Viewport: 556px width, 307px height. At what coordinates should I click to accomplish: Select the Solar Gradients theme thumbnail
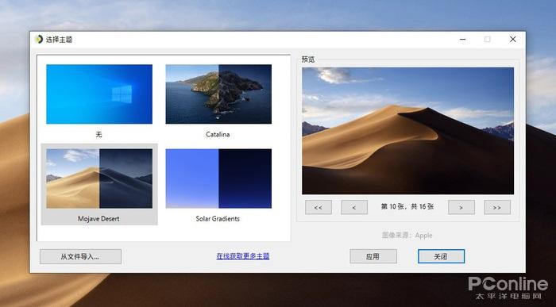tap(218, 178)
